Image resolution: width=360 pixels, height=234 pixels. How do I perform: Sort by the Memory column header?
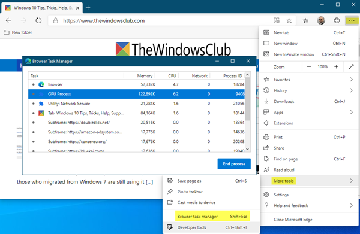(x=140, y=76)
